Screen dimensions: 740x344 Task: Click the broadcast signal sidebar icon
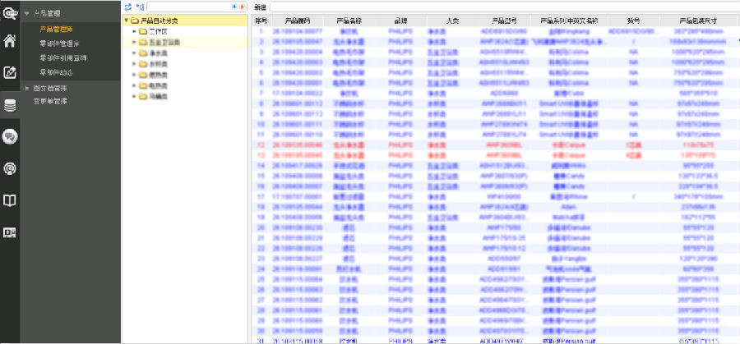coord(10,168)
